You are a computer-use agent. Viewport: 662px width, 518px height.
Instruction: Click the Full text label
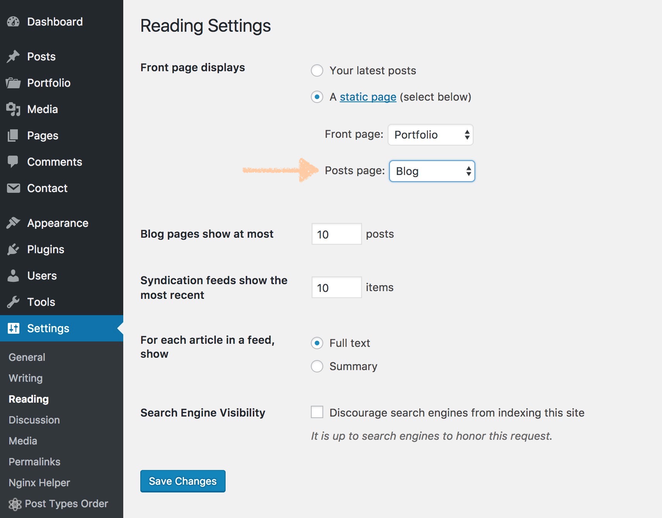pos(350,343)
